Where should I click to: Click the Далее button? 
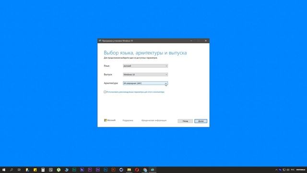tap(201, 121)
